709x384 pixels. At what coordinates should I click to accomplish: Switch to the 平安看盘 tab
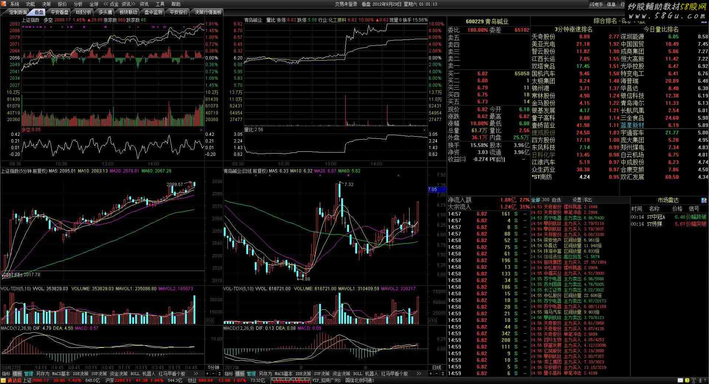[x=59, y=12]
